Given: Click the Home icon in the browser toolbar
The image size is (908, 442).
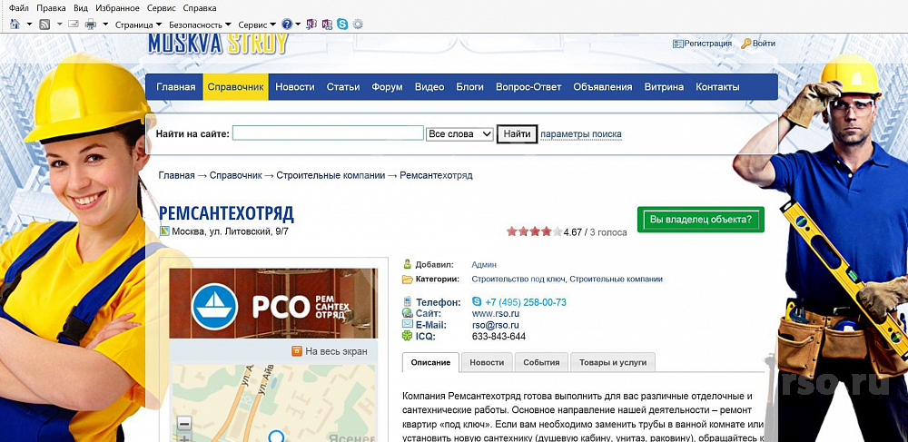Looking at the screenshot, I should (15, 25).
